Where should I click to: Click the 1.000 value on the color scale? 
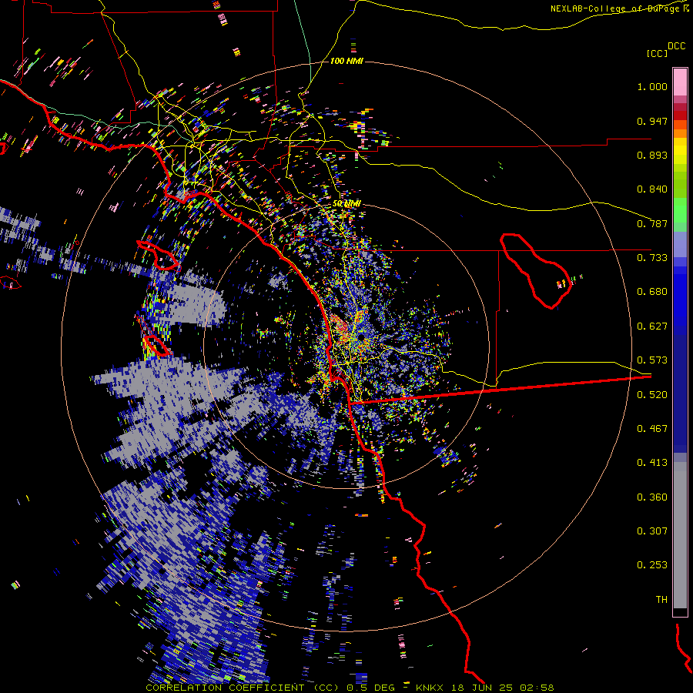[652, 86]
